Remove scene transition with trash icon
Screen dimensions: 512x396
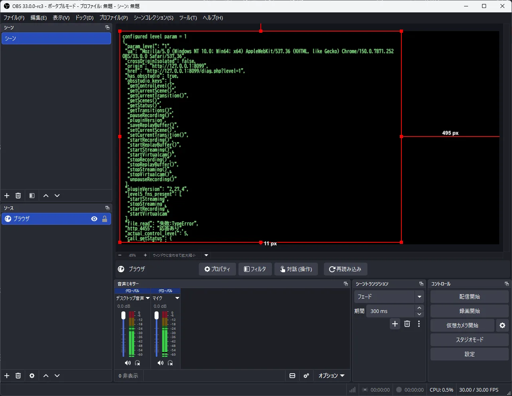tap(407, 324)
